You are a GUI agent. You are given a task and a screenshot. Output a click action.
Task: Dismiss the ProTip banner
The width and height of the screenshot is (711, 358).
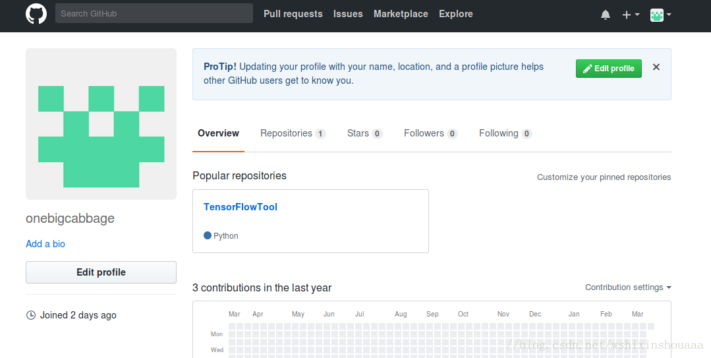656,67
